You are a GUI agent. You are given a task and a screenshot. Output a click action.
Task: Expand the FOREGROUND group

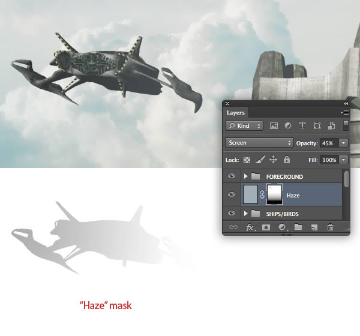[245, 176]
